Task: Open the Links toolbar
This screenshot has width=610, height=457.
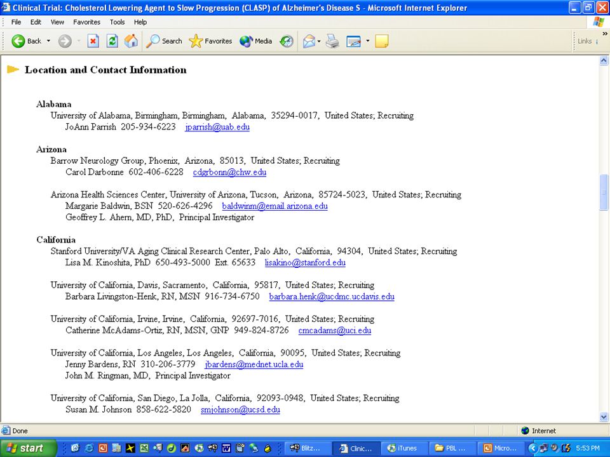Action: click(585, 41)
